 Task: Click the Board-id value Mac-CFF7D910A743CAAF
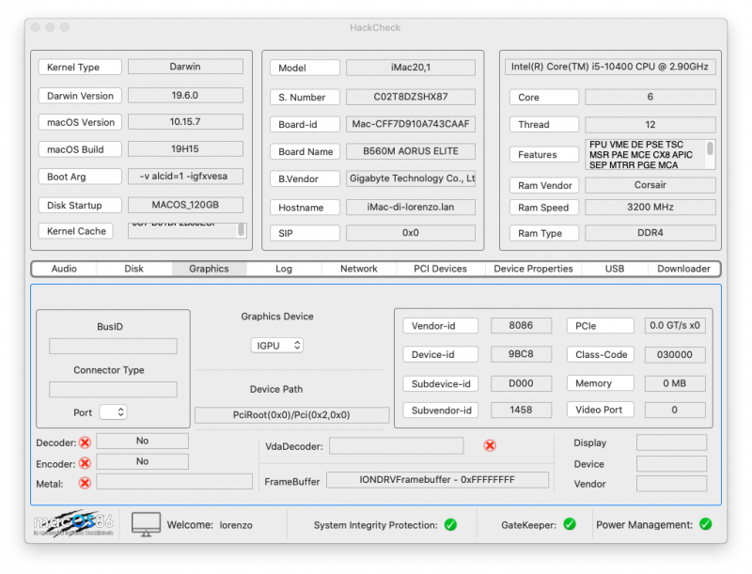click(x=411, y=124)
